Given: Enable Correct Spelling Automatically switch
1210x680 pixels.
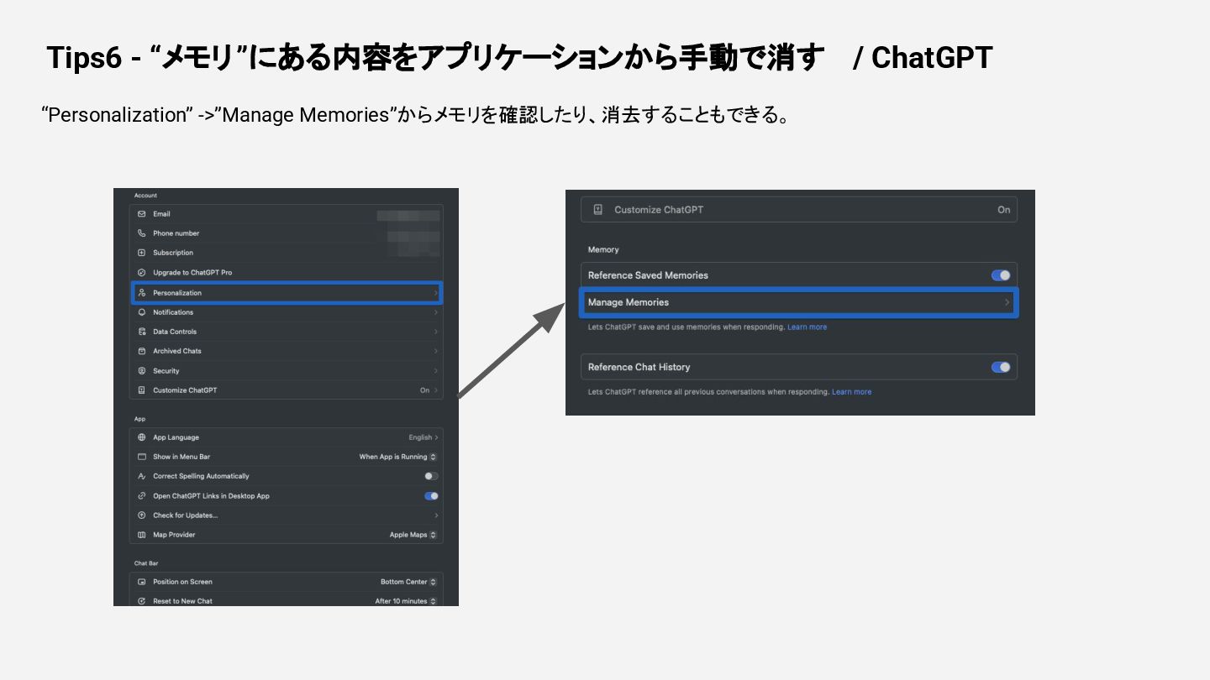Looking at the screenshot, I should click(431, 476).
